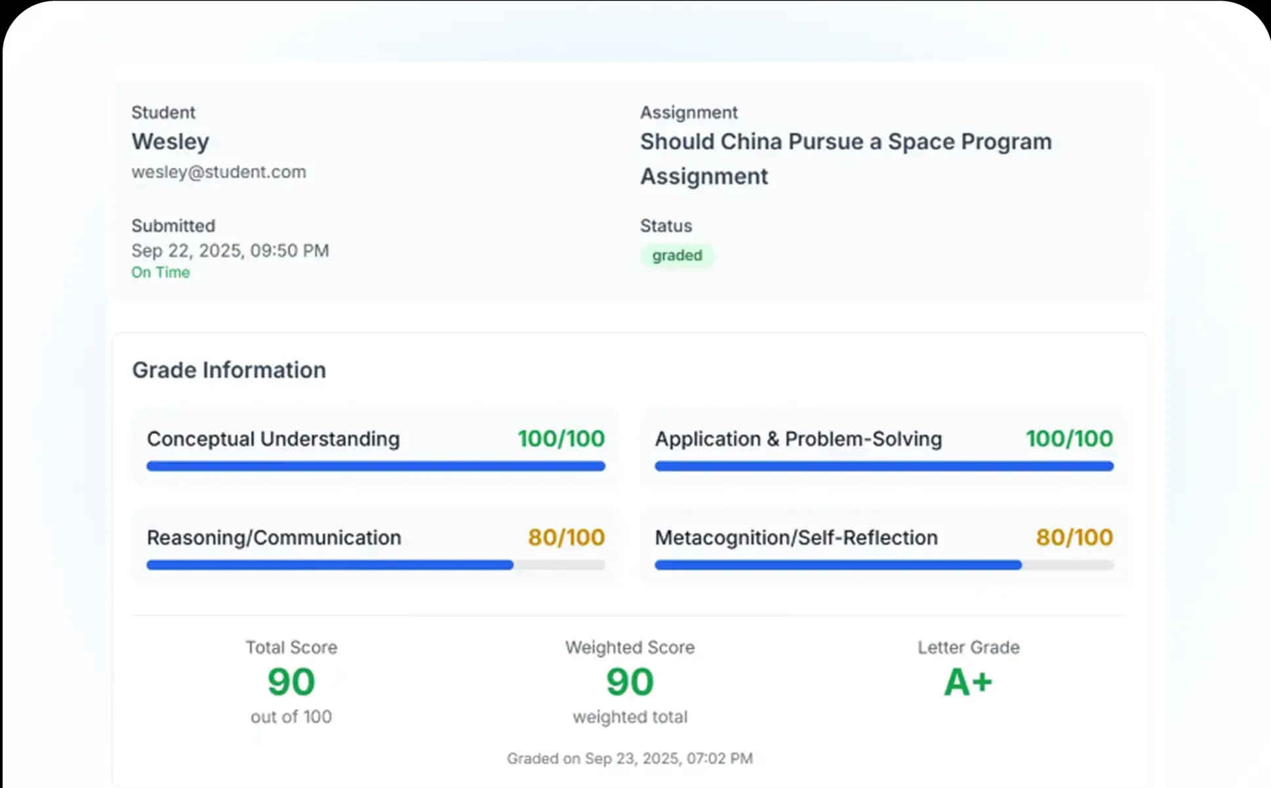Click the Graded on Sep 23 timestamp
The height and width of the screenshot is (788, 1271).
tap(630, 758)
